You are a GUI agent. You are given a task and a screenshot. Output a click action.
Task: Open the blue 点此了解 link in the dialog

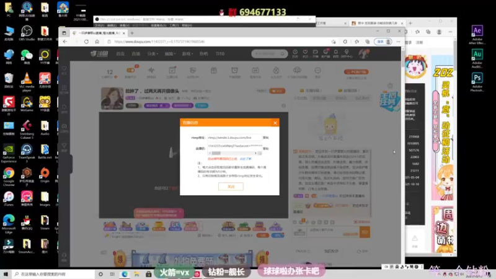coord(246,159)
